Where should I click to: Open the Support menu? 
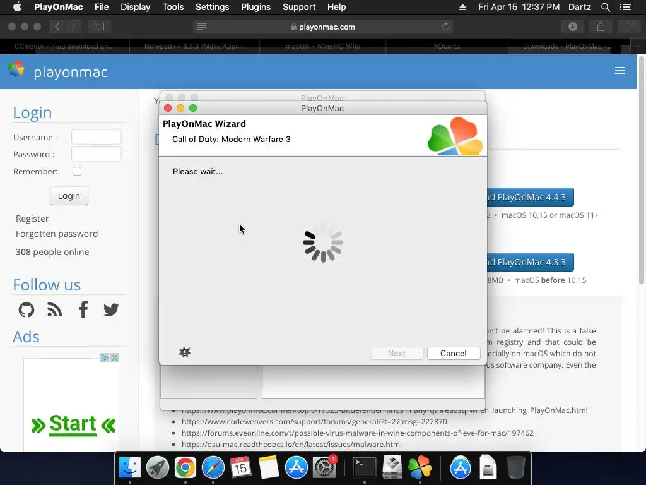[299, 7]
